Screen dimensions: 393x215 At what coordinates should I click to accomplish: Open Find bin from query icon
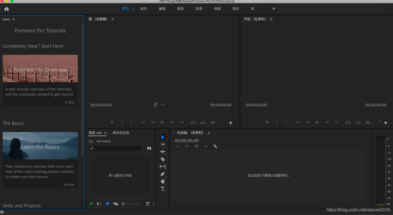pyautogui.click(x=149, y=148)
